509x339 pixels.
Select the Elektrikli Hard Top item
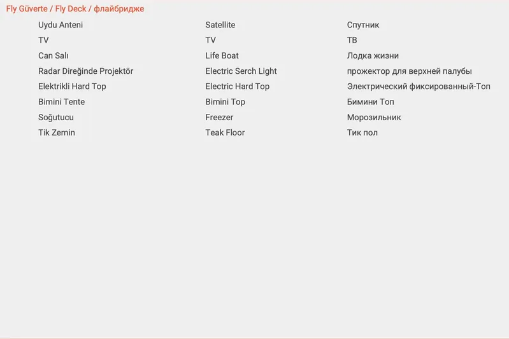click(72, 86)
